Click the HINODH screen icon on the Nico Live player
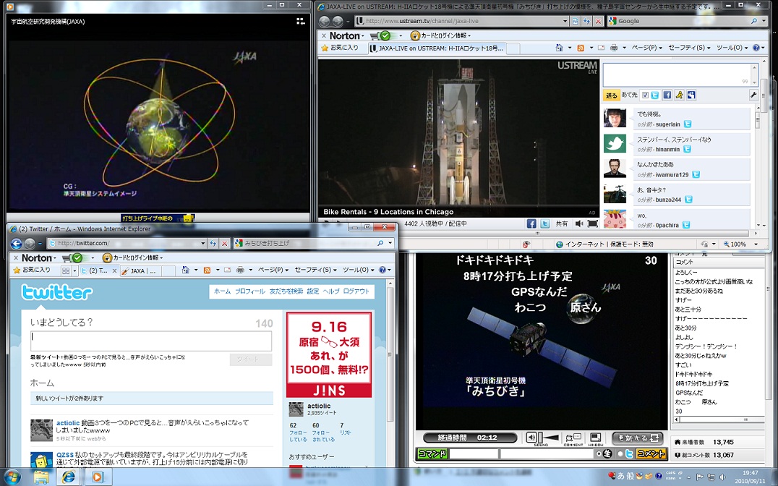 click(x=595, y=438)
